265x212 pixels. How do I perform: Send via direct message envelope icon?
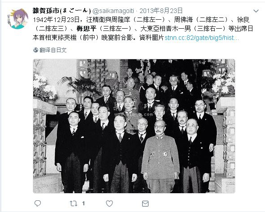coord(145,203)
